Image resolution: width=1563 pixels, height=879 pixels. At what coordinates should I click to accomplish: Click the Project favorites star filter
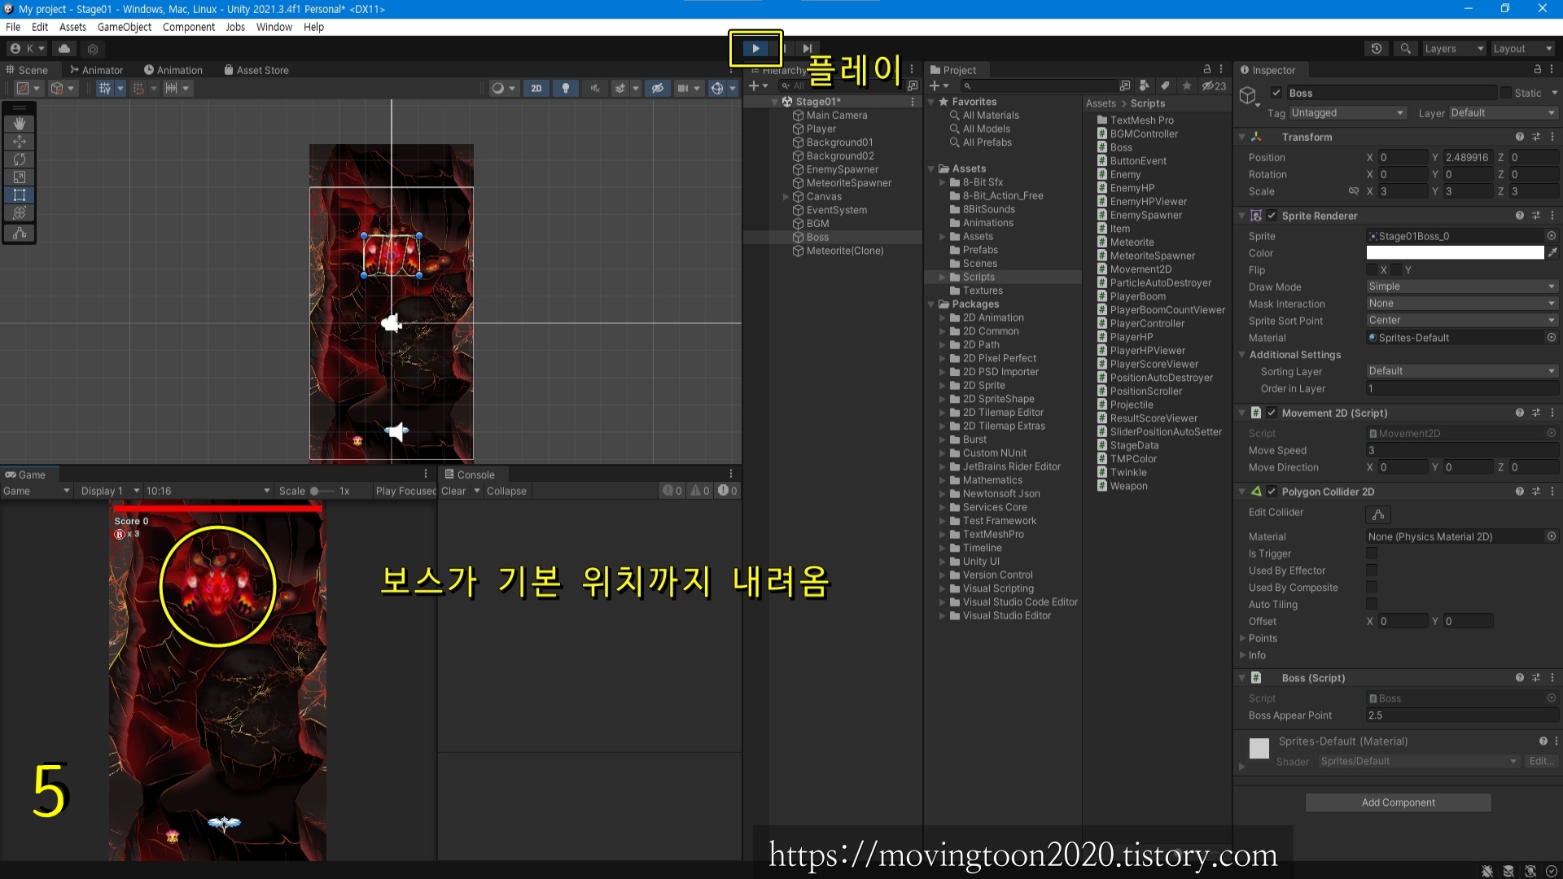(1187, 85)
